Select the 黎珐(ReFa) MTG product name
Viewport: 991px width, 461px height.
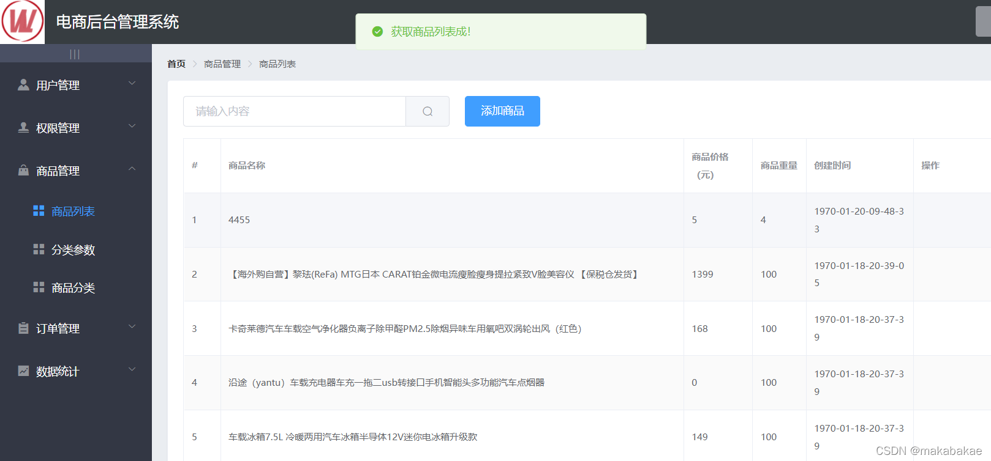tap(434, 274)
